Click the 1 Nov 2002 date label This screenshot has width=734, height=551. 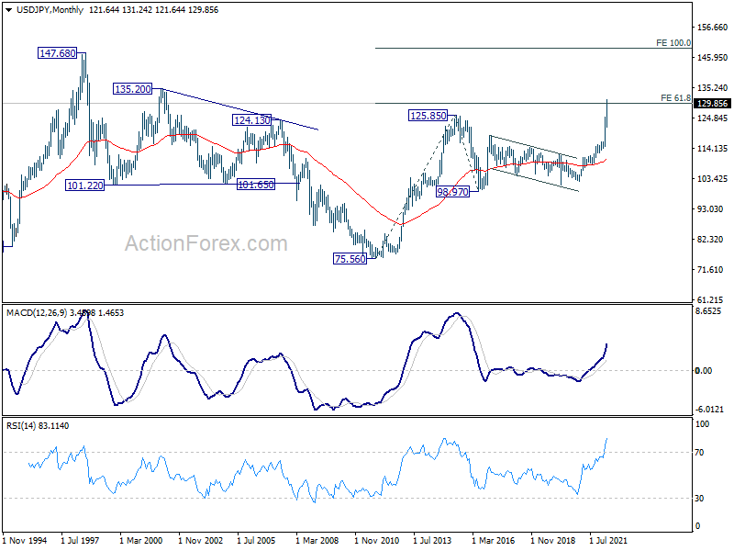(200, 541)
